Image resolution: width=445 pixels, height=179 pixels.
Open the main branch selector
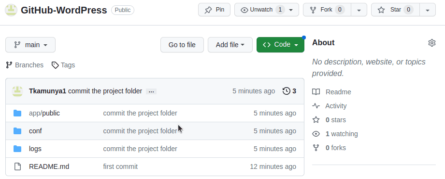(30, 45)
